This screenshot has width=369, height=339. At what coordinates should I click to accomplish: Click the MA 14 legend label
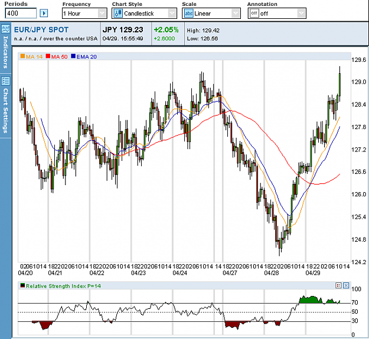coord(34,57)
